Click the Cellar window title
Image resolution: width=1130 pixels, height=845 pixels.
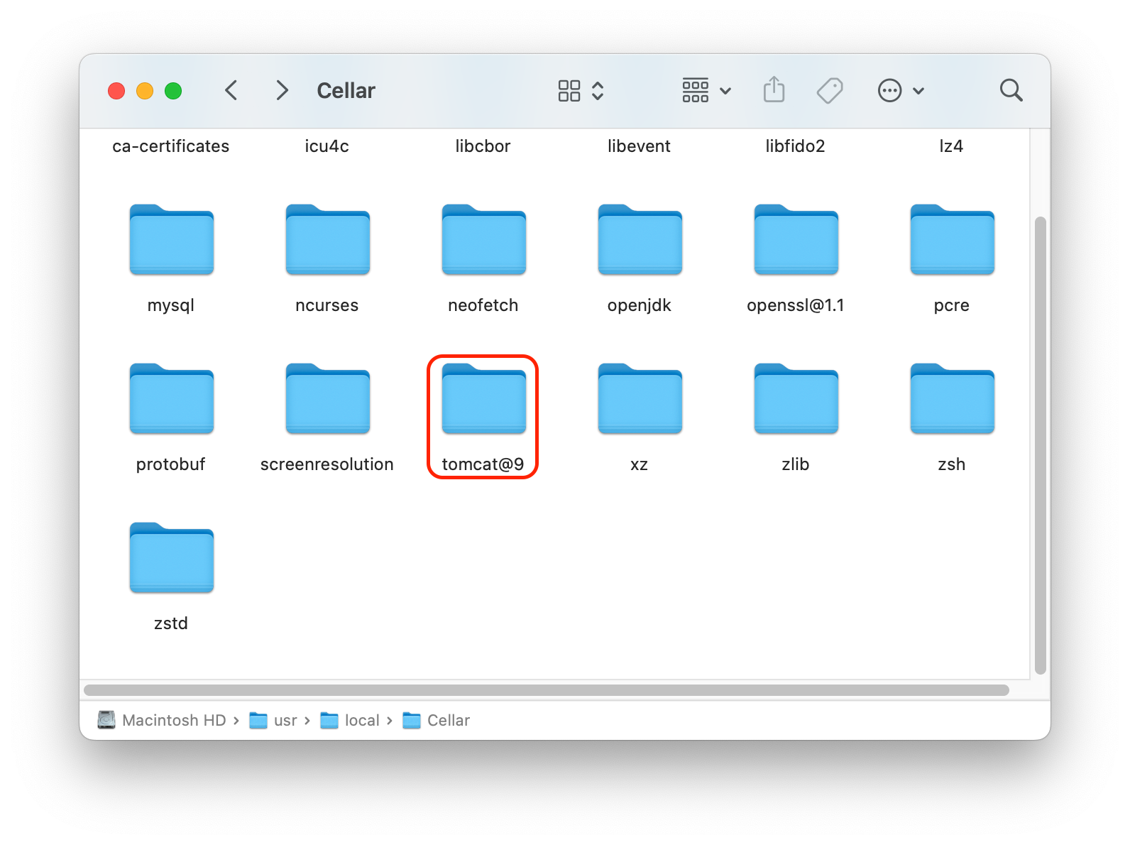(346, 91)
